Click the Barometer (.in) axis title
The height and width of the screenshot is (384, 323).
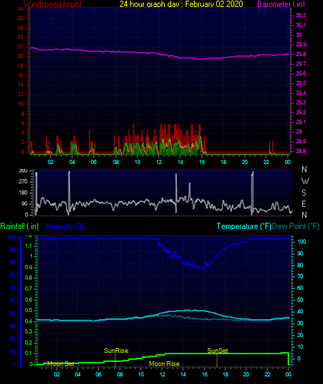tap(281, 4)
